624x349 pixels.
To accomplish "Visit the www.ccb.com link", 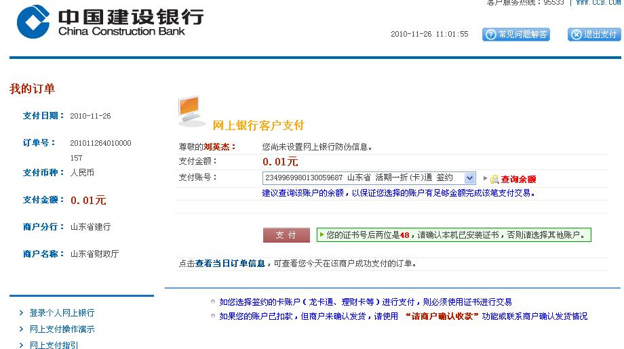I will pyautogui.click(x=599, y=3).
